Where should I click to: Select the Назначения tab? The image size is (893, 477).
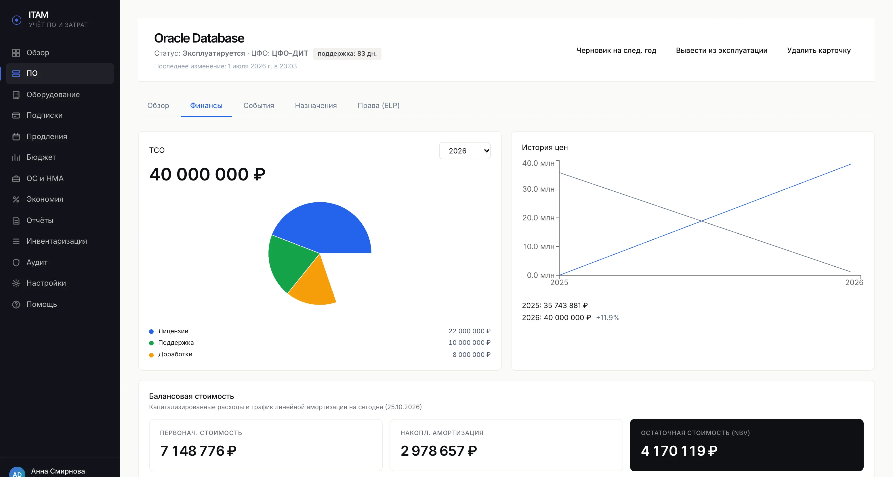(x=316, y=105)
